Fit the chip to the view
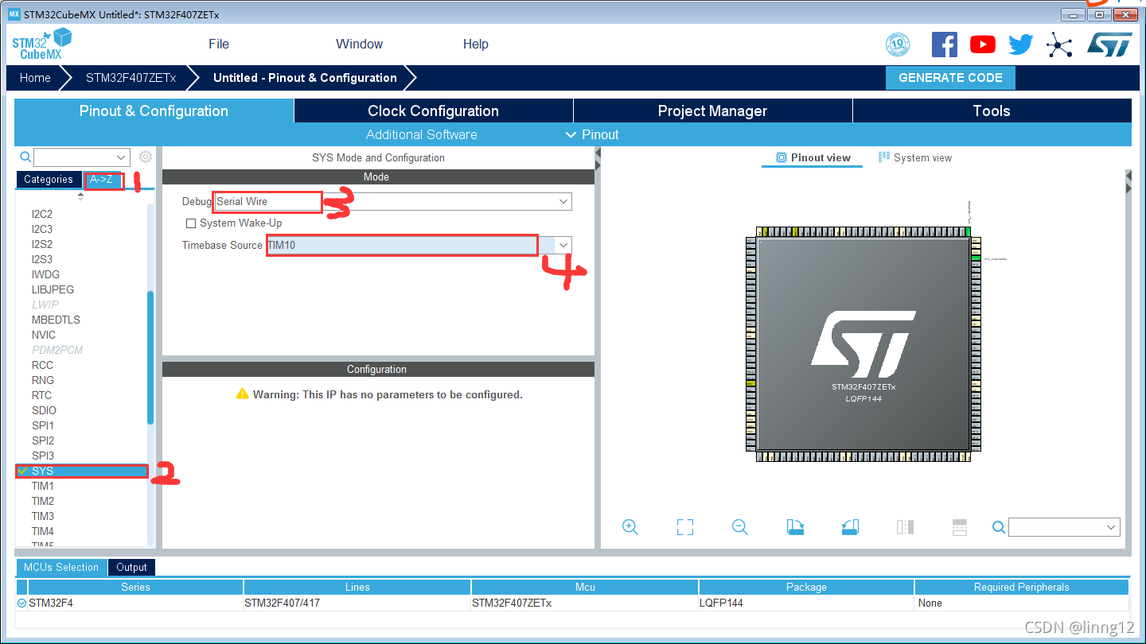 [x=685, y=527]
